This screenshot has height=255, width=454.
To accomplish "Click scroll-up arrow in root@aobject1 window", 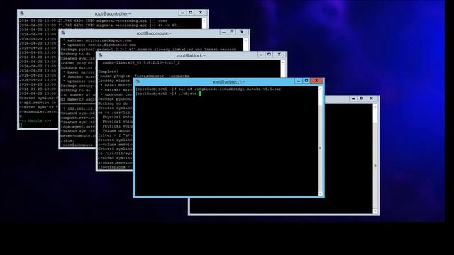I will tap(320, 89).
